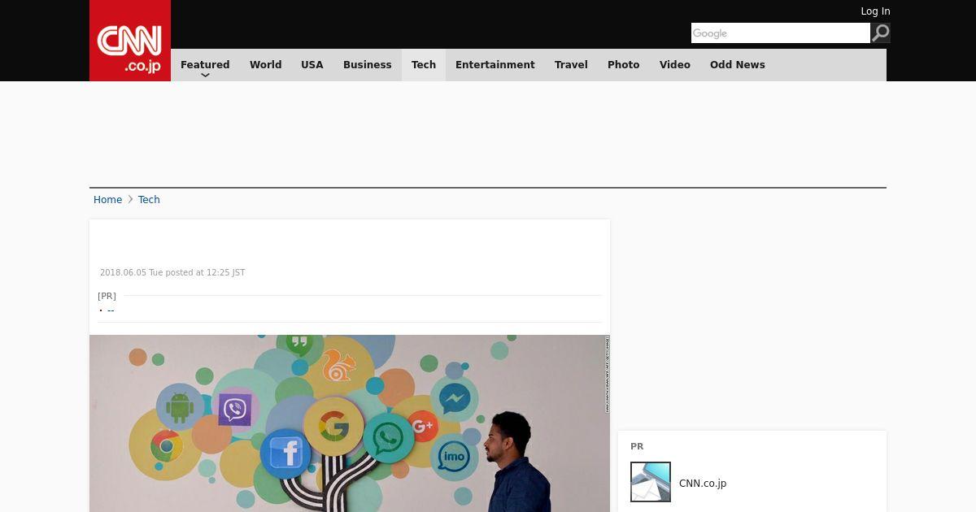Go to the Travel section

571,65
